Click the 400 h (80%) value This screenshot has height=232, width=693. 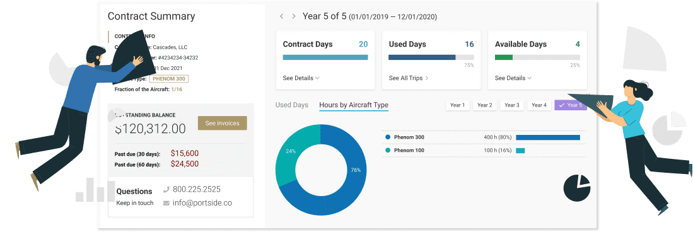click(498, 137)
